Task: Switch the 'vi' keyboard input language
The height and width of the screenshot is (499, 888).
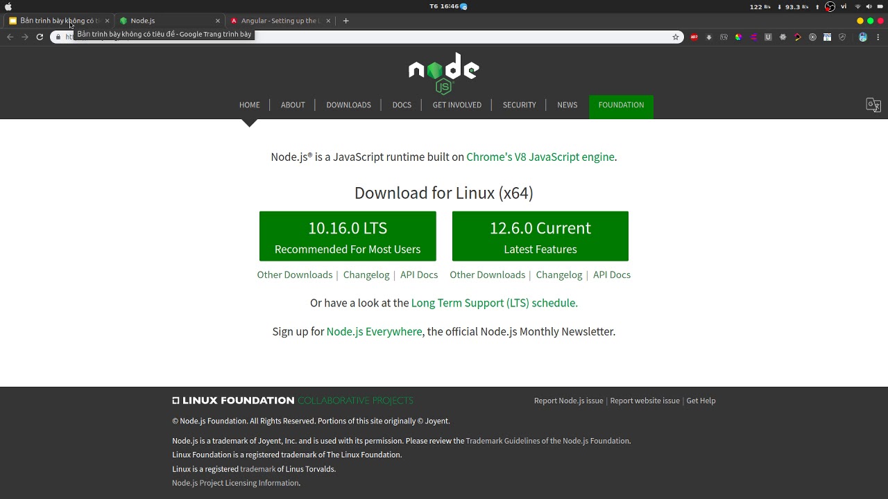Action: (844, 6)
